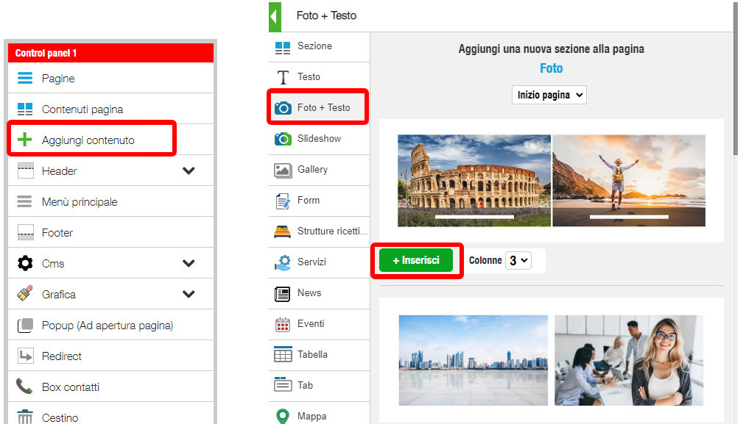Click the Grafica paintbrush icon
The height and width of the screenshot is (424, 743).
(25, 293)
